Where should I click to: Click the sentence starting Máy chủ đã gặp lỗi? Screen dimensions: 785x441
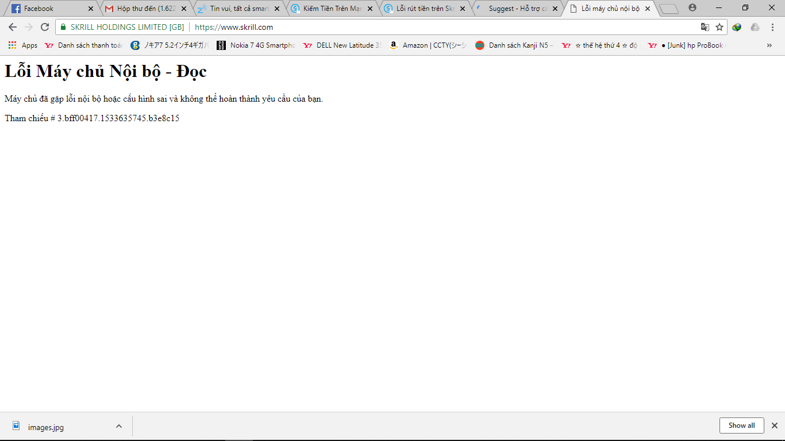(x=164, y=99)
